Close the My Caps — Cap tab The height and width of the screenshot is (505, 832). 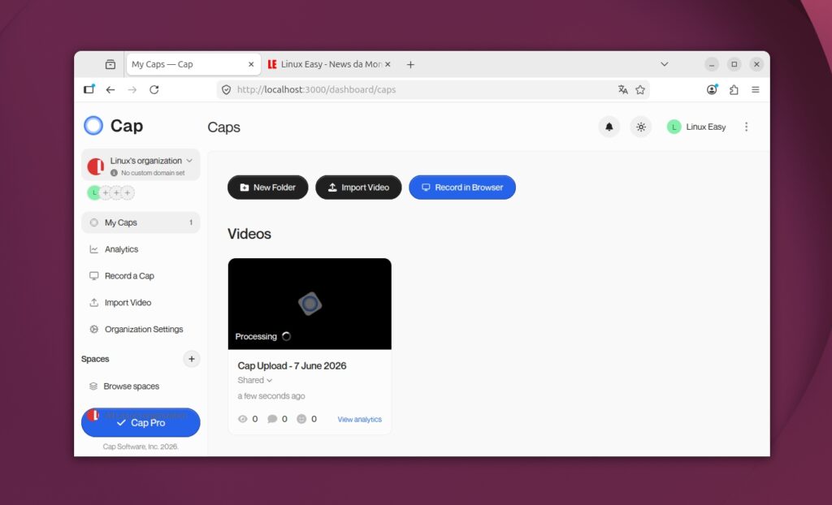pos(251,64)
